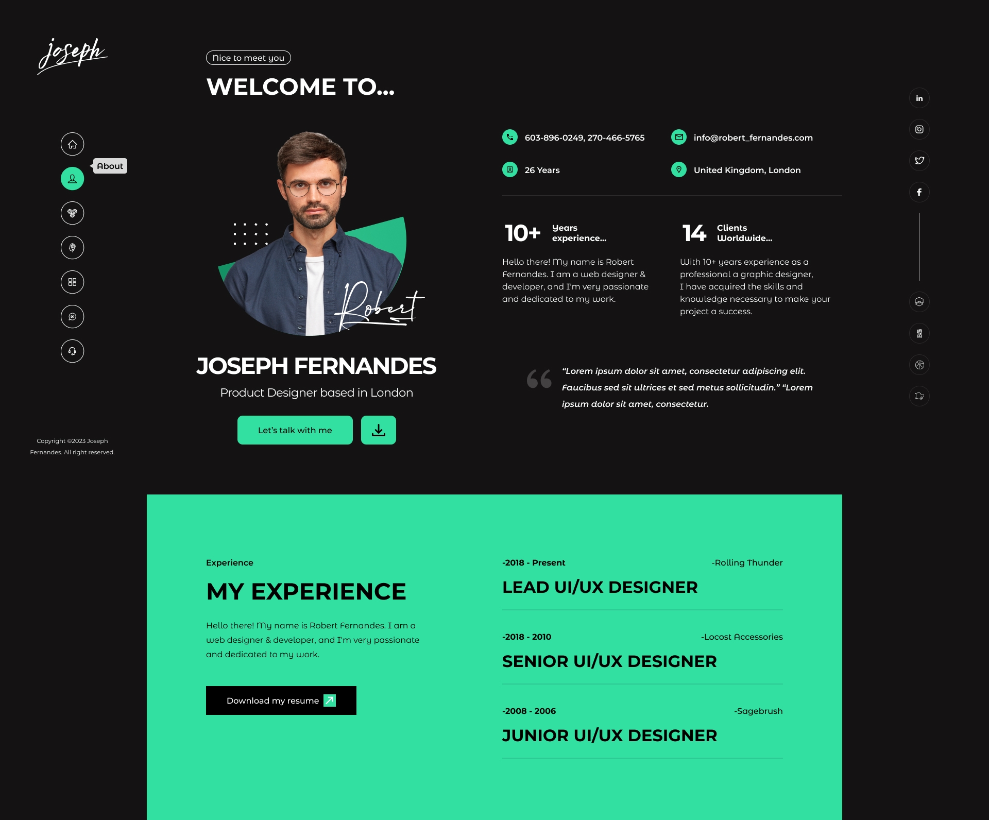Click the Download my resume green button
The height and width of the screenshot is (820, 989).
pos(281,701)
